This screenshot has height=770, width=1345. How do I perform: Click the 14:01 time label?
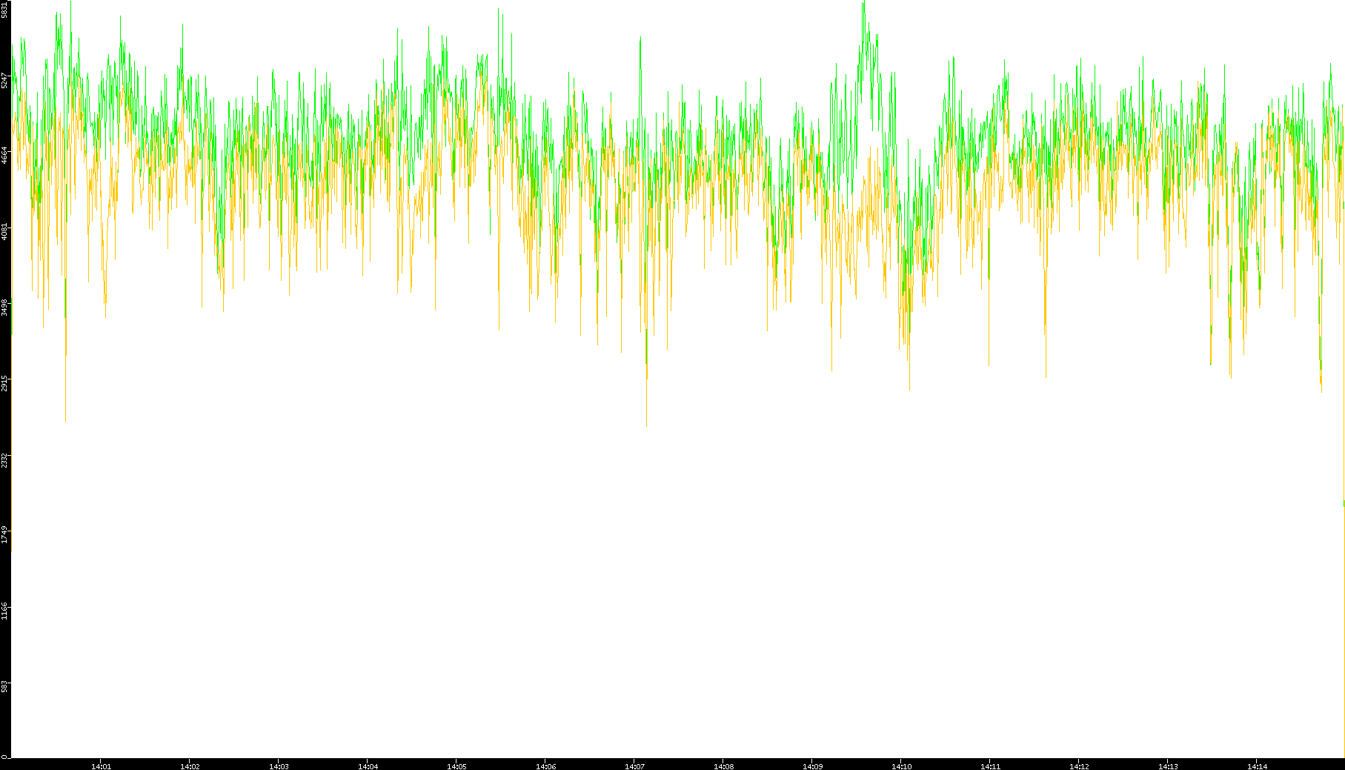[101, 766]
